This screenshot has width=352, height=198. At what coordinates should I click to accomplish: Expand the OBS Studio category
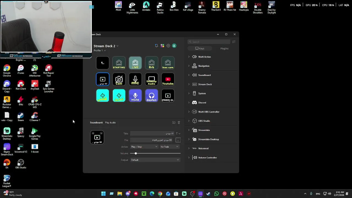(x=189, y=121)
